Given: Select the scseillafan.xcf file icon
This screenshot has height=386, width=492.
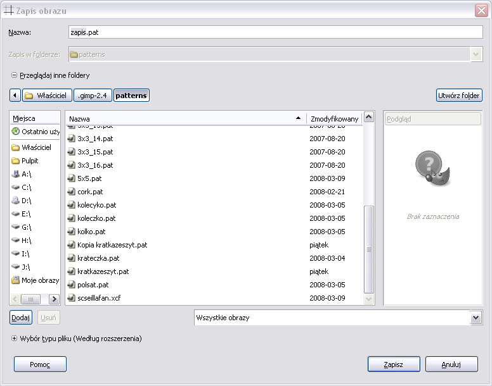Looking at the screenshot, I should tap(72, 298).
